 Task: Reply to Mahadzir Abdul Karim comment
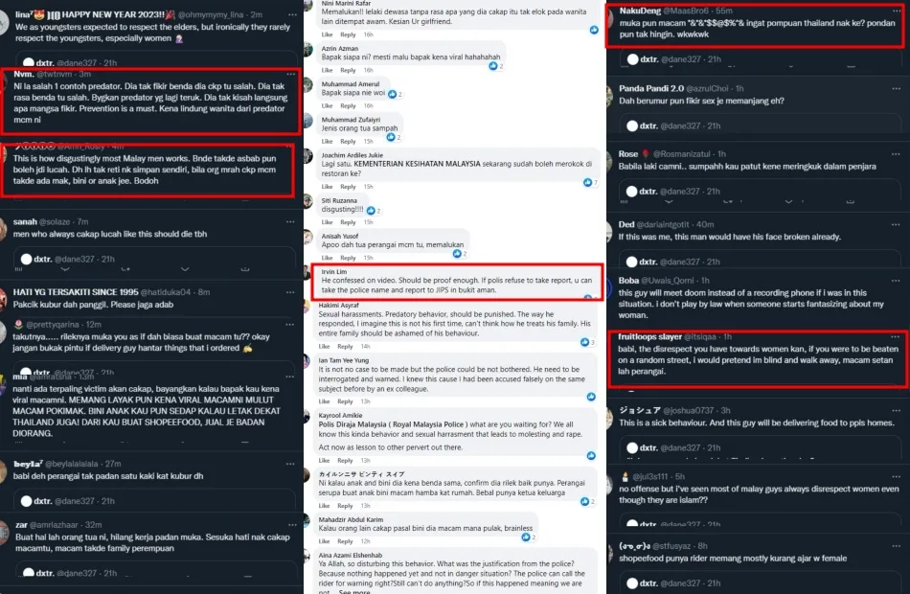click(345, 541)
